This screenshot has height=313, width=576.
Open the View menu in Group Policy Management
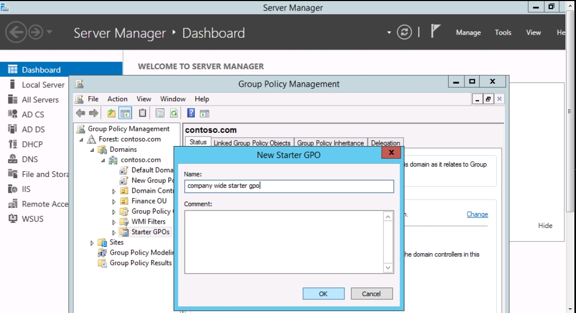point(144,99)
